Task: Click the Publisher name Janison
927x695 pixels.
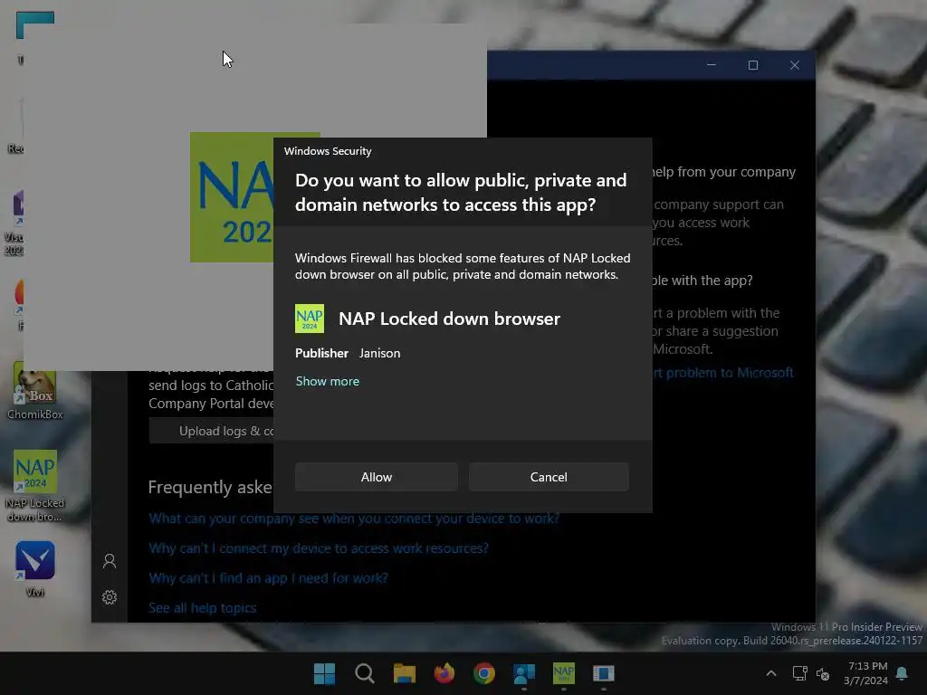Action: click(379, 353)
